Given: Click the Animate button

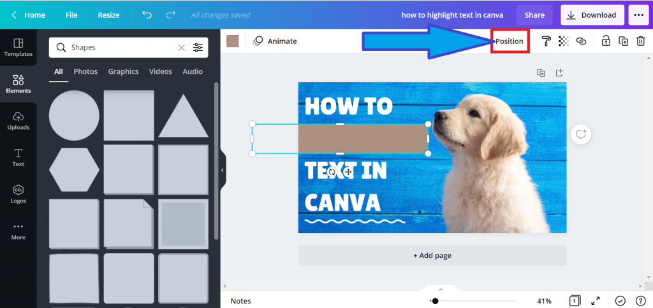Looking at the screenshot, I should pos(275,41).
